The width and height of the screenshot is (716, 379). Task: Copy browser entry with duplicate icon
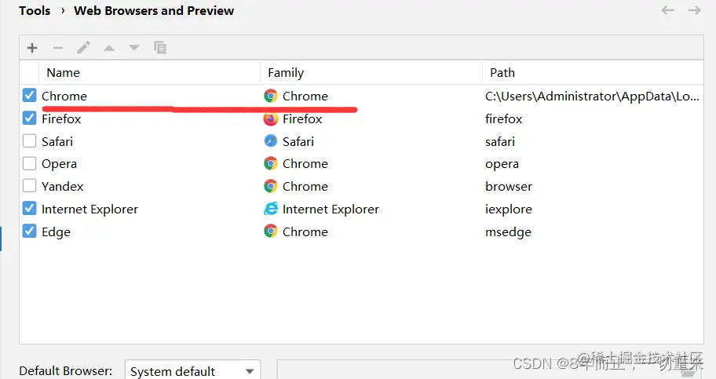(160, 48)
